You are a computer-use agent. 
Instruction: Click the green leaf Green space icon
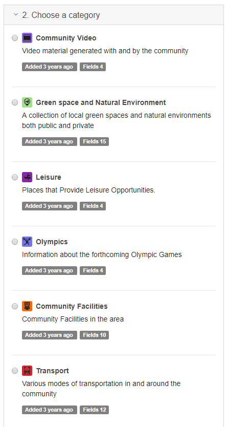pyautogui.click(x=27, y=102)
